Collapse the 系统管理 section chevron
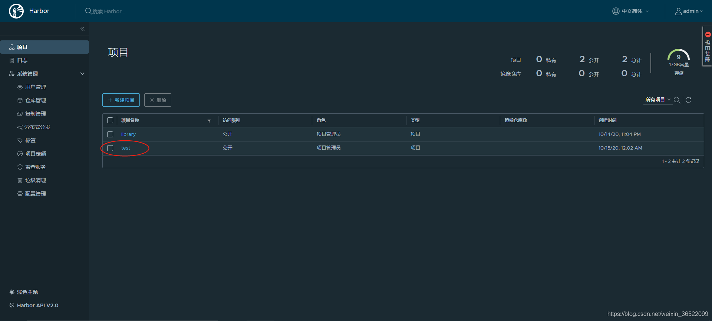Image resolution: width=712 pixels, height=321 pixels. coord(82,74)
